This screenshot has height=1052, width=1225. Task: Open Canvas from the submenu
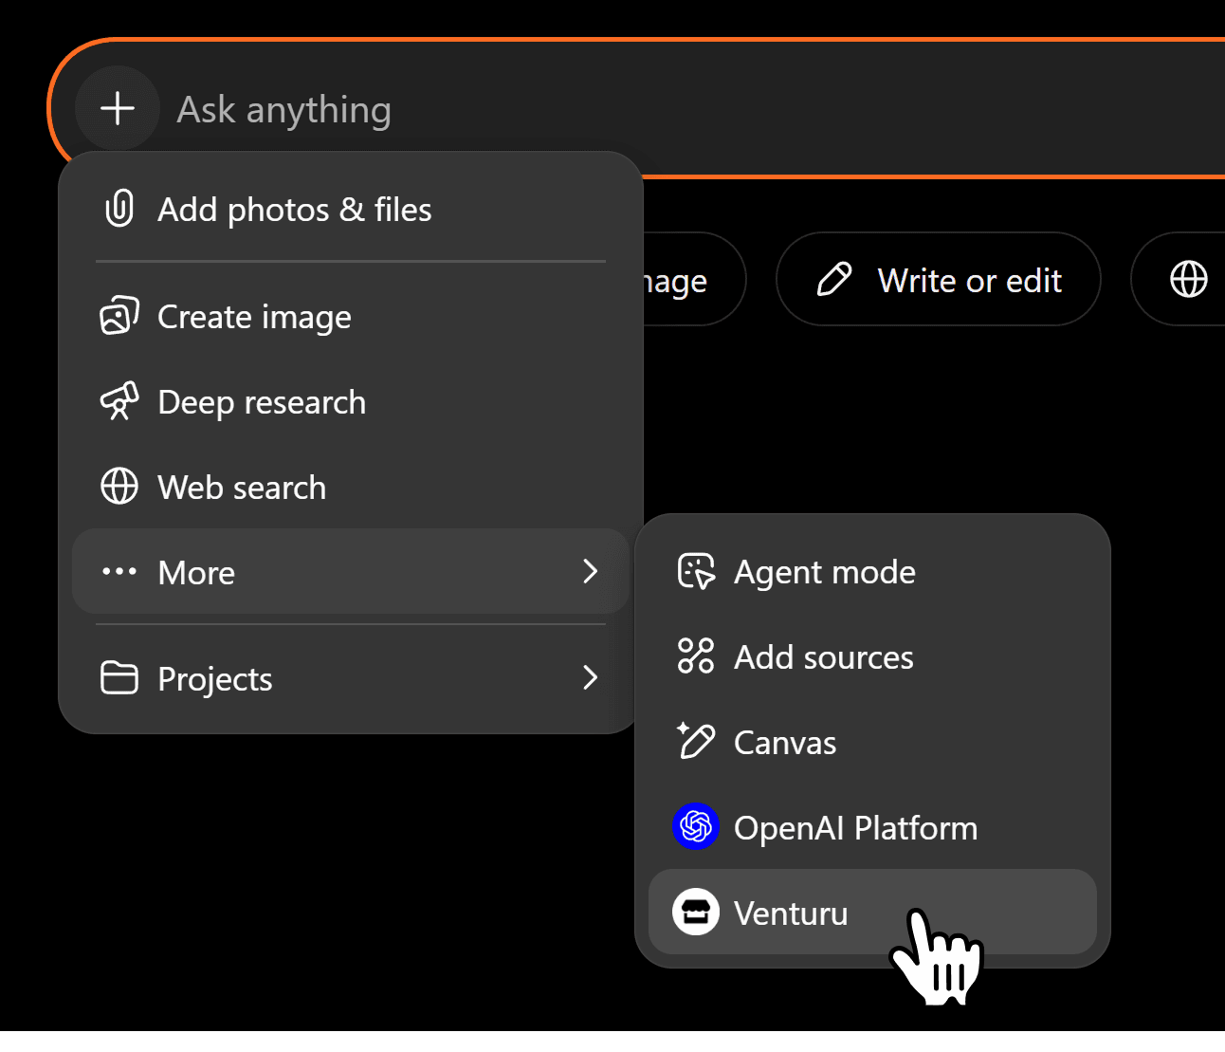tap(872, 742)
